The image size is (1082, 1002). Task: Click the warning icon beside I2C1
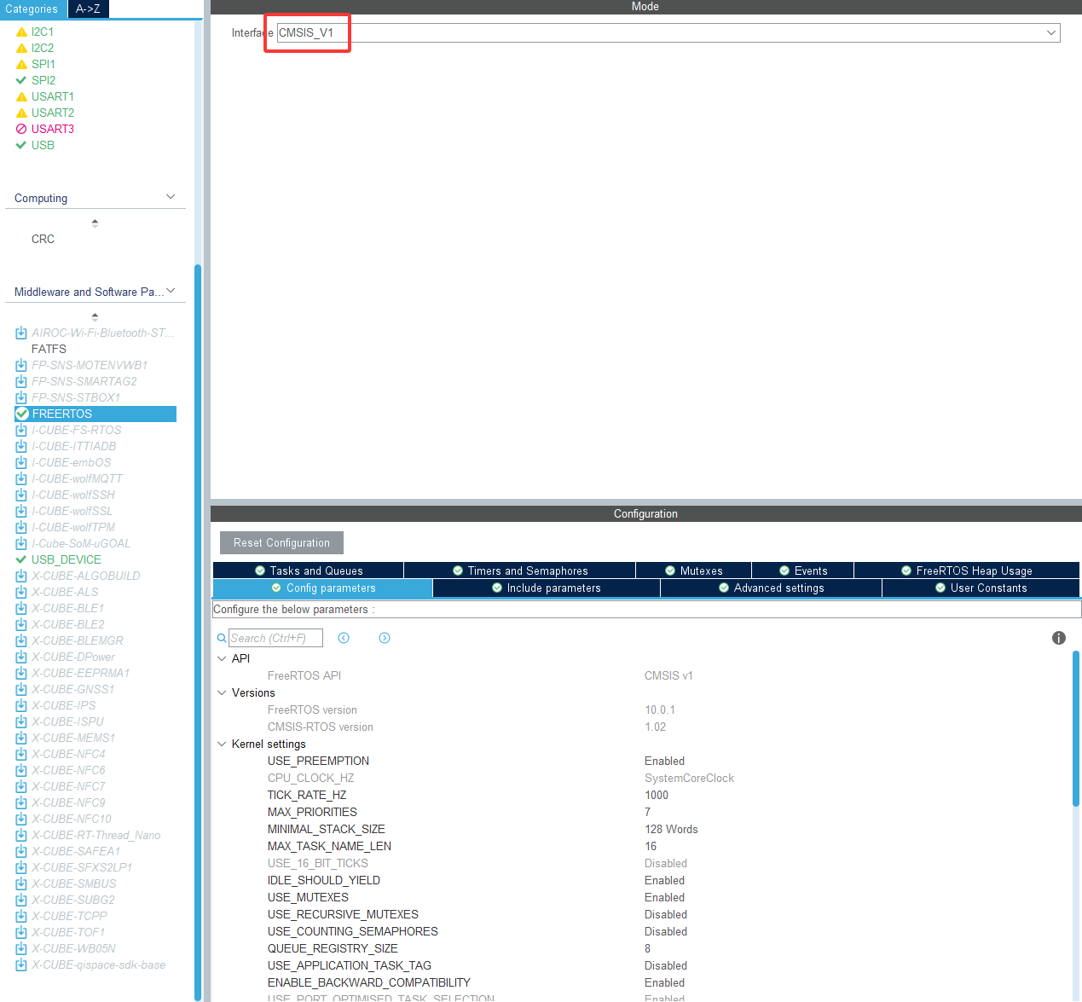(x=21, y=32)
